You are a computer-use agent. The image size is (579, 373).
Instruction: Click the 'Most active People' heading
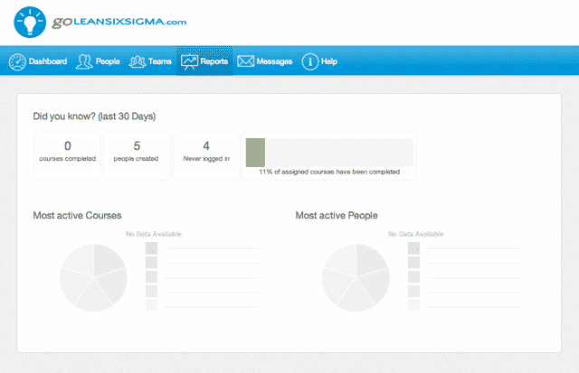[x=337, y=215]
